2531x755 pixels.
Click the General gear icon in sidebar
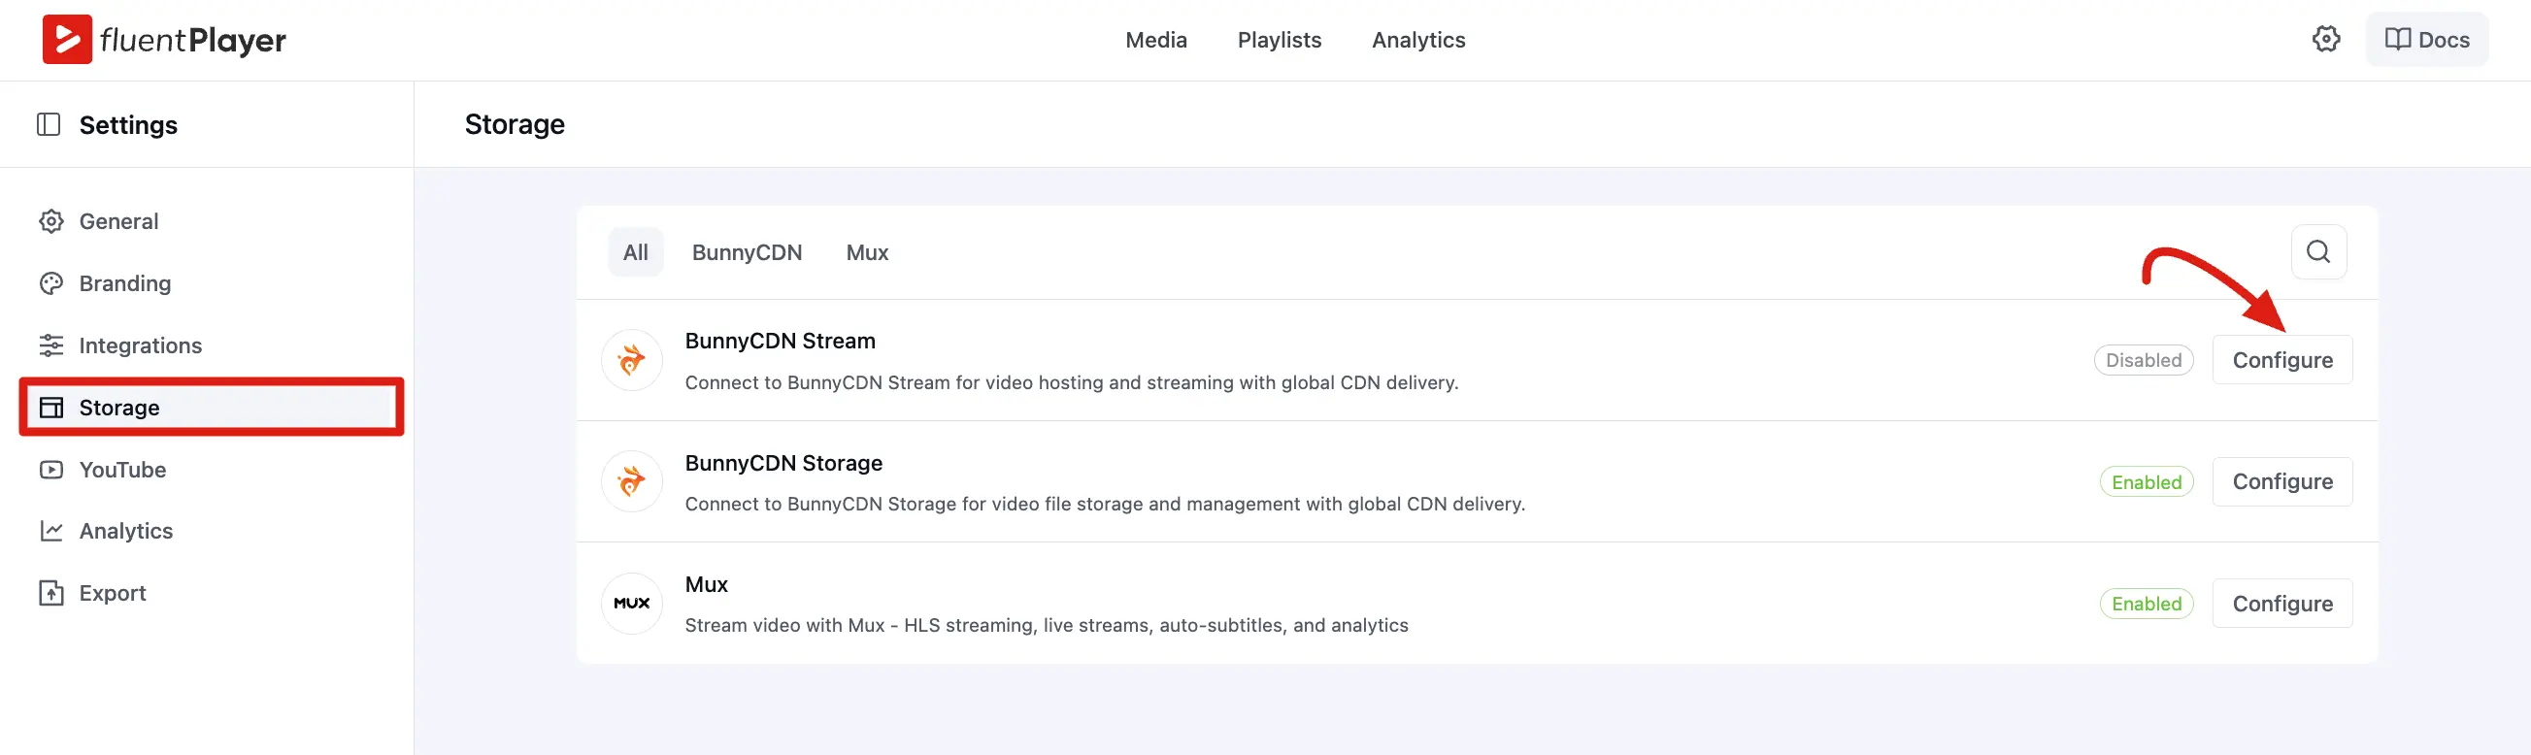coord(51,222)
